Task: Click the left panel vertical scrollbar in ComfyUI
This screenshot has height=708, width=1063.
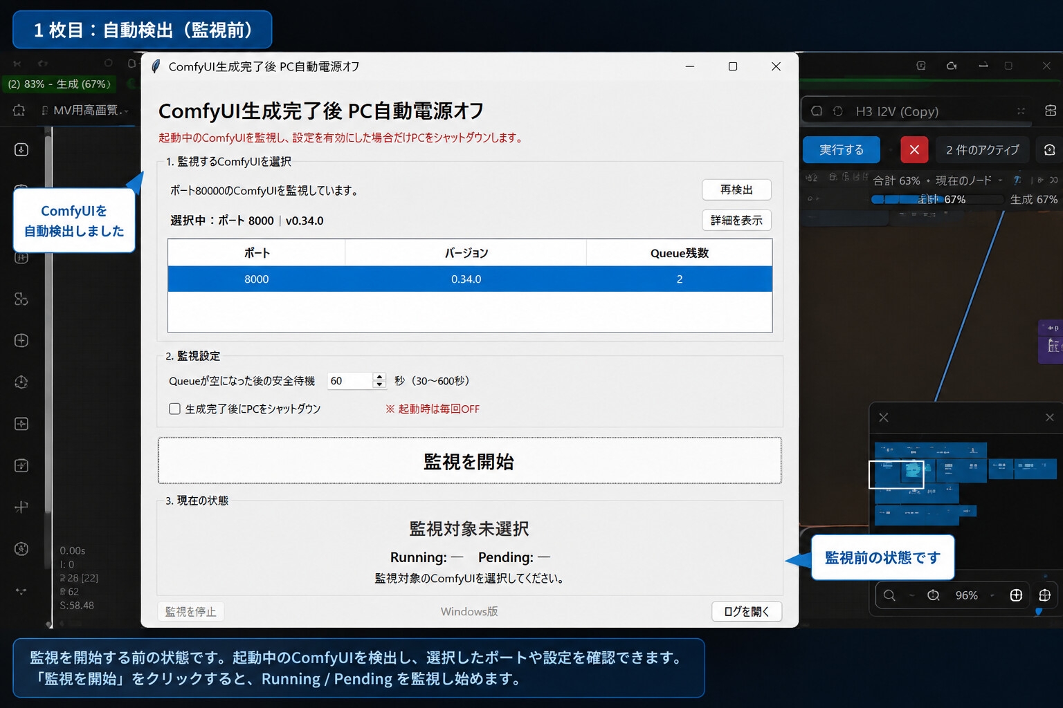Action: click(48, 325)
